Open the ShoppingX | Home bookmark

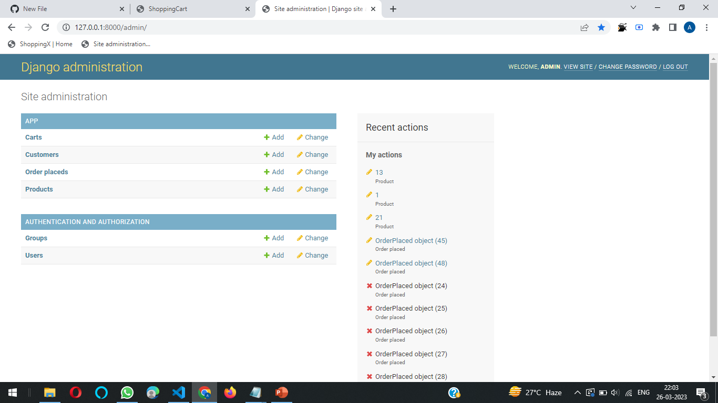pyautogui.click(x=40, y=44)
